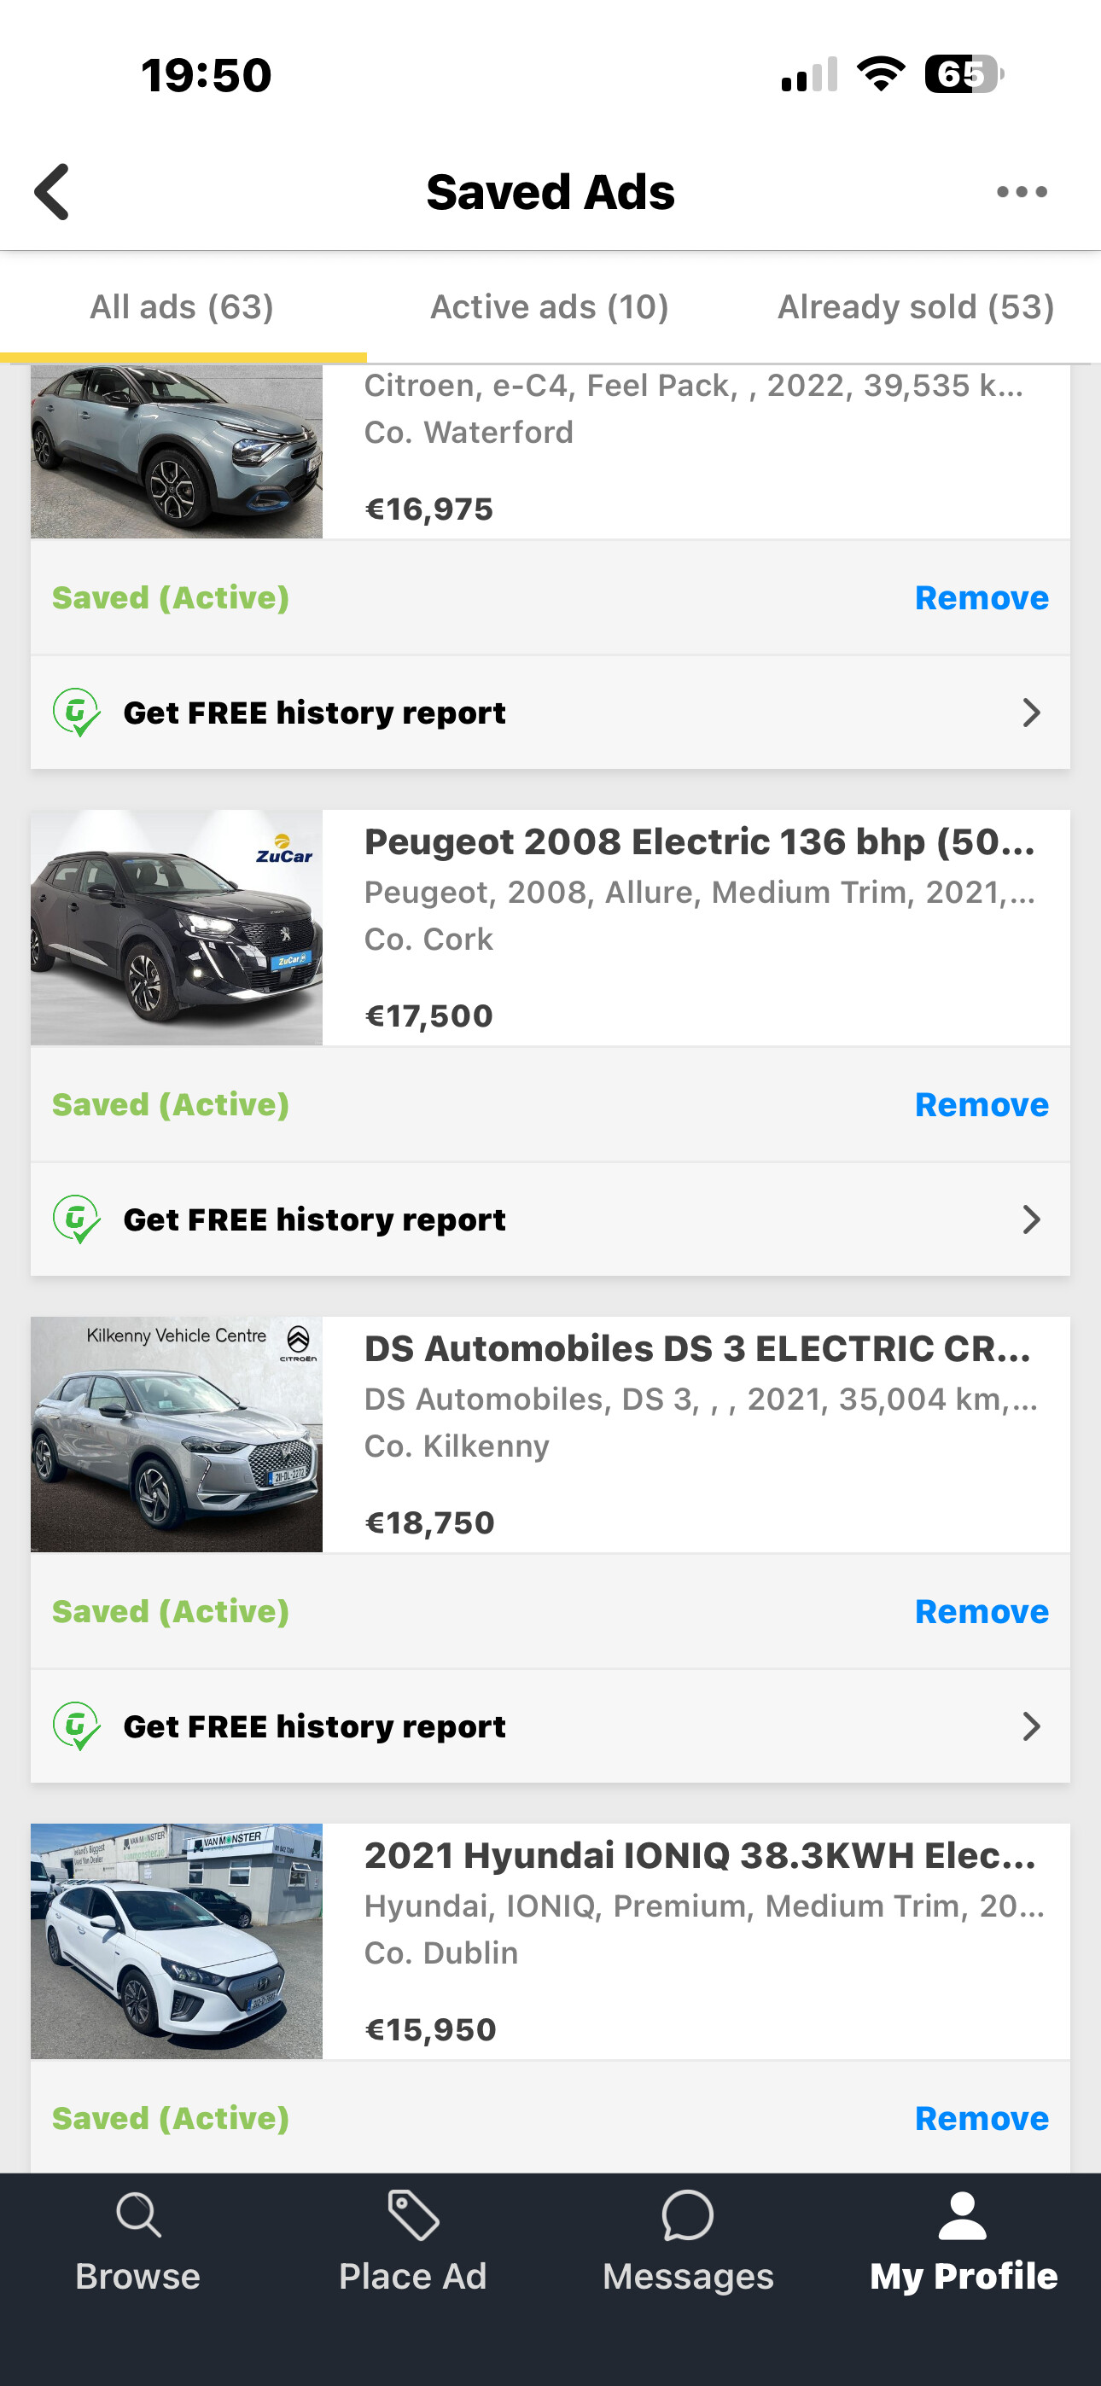The width and height of the screenshot is (1101, 2386).
Task: Open the three-dot more options menu
Action: [1022, 192]
